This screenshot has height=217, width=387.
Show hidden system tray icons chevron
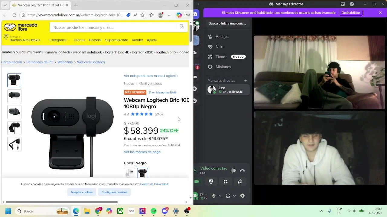click(x=321, y=211)
